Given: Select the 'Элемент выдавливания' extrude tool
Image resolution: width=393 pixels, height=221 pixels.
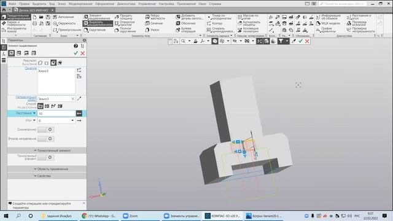Looking at the screenshot, I should pos(97,17).
